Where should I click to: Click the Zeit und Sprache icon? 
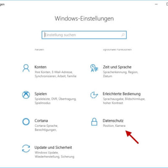(94, 68)
